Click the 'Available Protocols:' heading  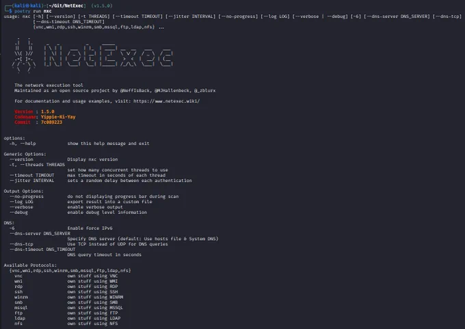30,265
